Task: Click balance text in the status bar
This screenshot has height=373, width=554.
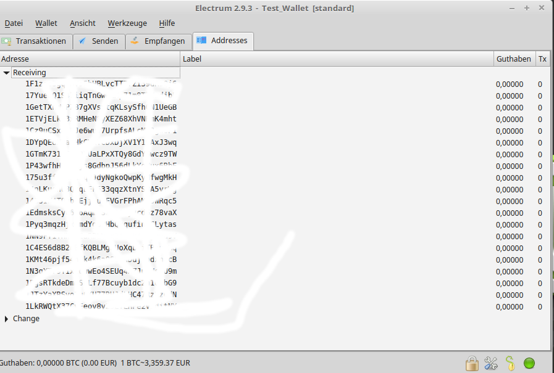Action: (94, 363)
